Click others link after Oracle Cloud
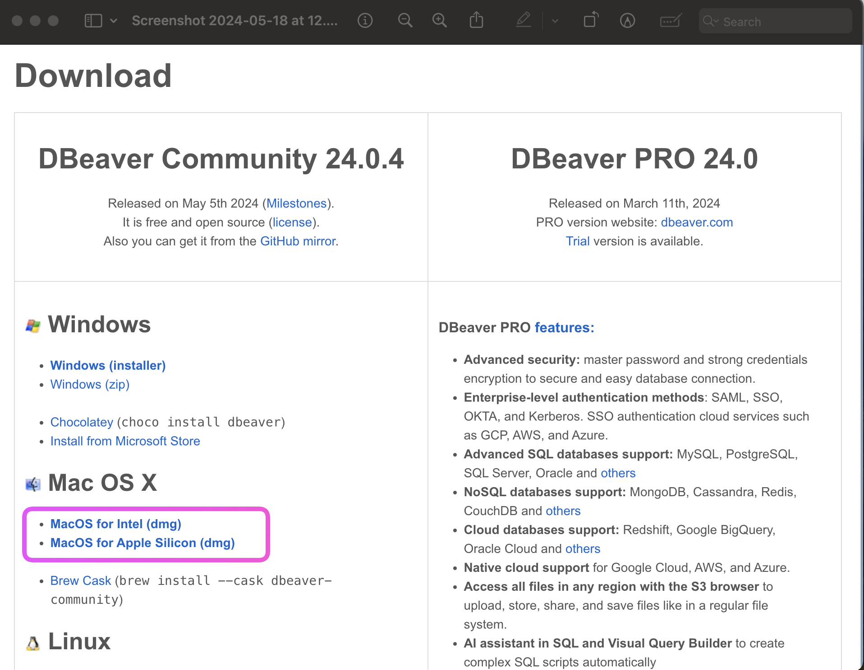864x670 pixels. click(x=583, y=548)
